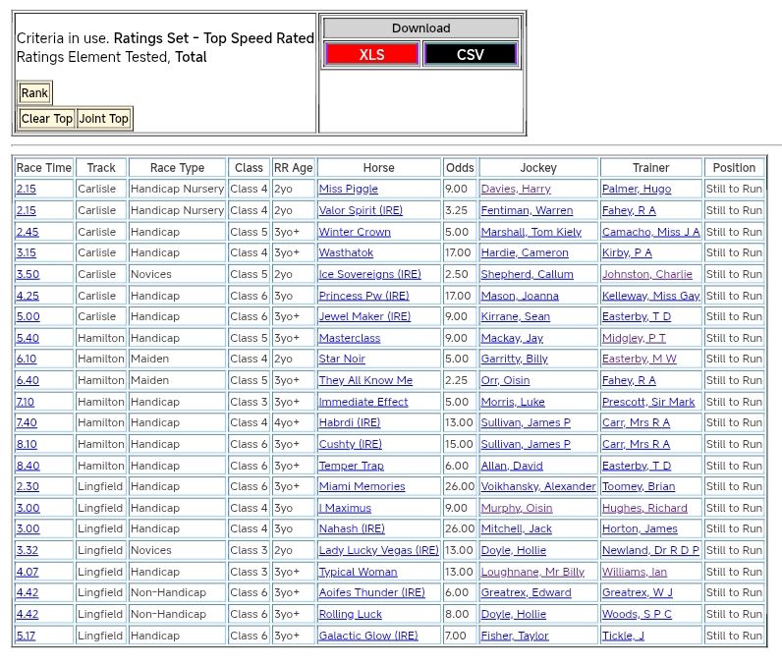Viewport: 782px width, 665px height.
Task: Download ratings as XLS file
Action: [371, 54]
